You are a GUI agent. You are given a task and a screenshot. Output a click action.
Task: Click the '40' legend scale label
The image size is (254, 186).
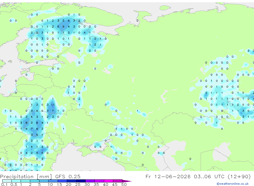click(105, 184)
